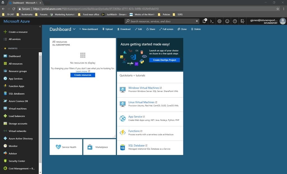The width and height of the screenshot is (287, 174).
Task: Bookmark the page with the star icon
Action: [x=278, y=9]
